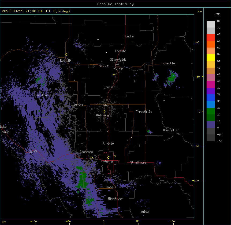Click the RedDeer city label
Image resolution: width=231 pixels, height=225 pixels.
[x=118, y=68]
